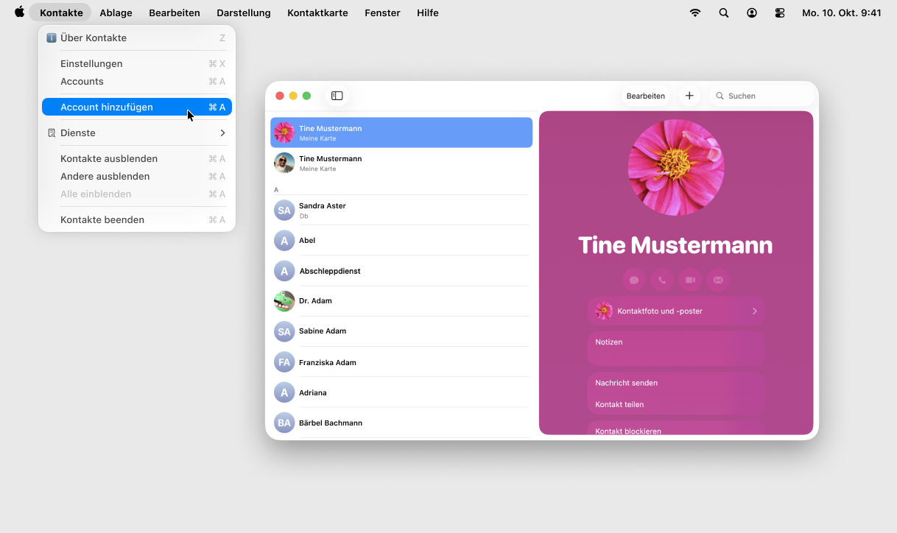Click the Wi-Fi status icon
This screenshot has width=897, height=533.
click(x=694, y=13)
